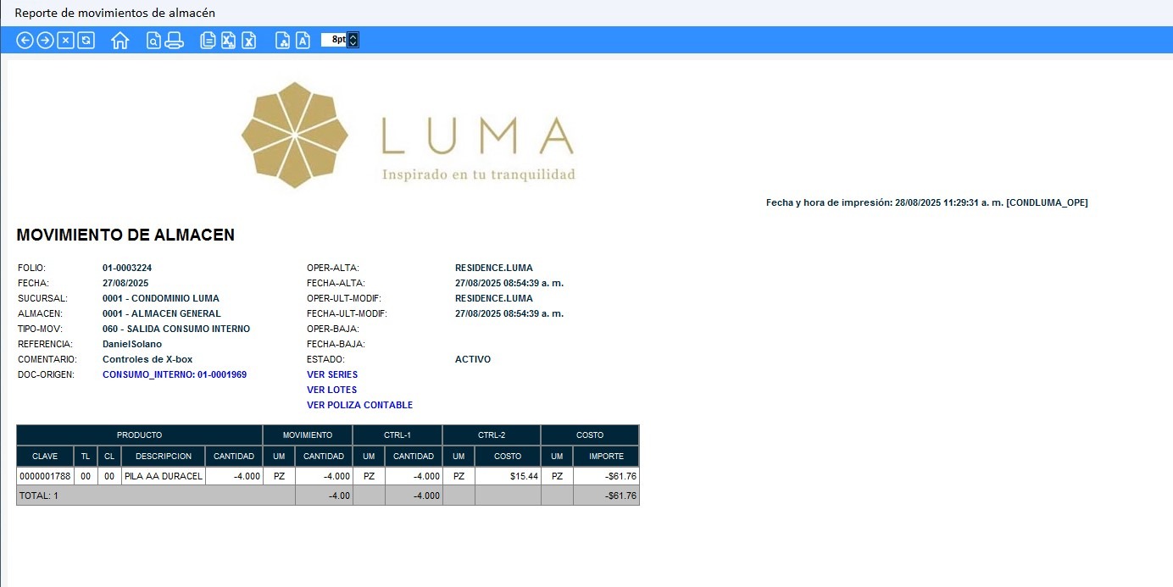Select reference DanielSolano text

point(132,344)
